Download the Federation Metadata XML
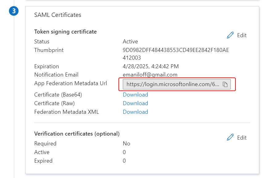Screen dimensions: 270x178 click(x=135, y=112)
